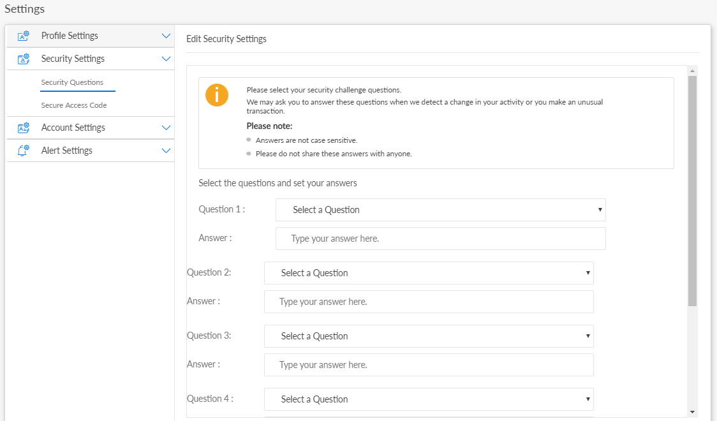Open the Question 3 dropdown

point(429,336)
